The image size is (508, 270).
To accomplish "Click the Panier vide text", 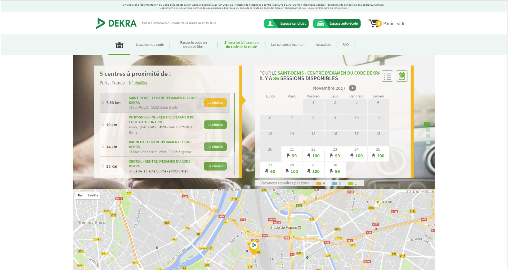I will click(x=394, y=23).
